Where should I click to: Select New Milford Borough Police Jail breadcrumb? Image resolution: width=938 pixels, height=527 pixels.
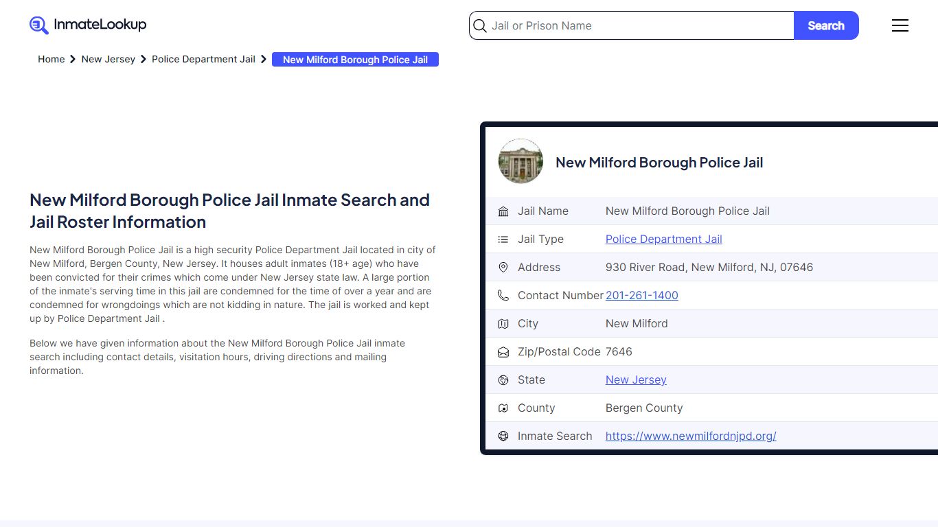pyautogui.click(x=355, y=60)
